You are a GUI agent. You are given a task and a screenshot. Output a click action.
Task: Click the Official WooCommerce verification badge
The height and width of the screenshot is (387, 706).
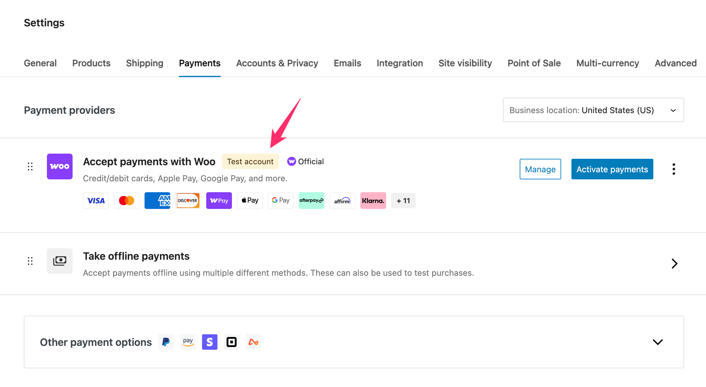[x=305, y=161]
